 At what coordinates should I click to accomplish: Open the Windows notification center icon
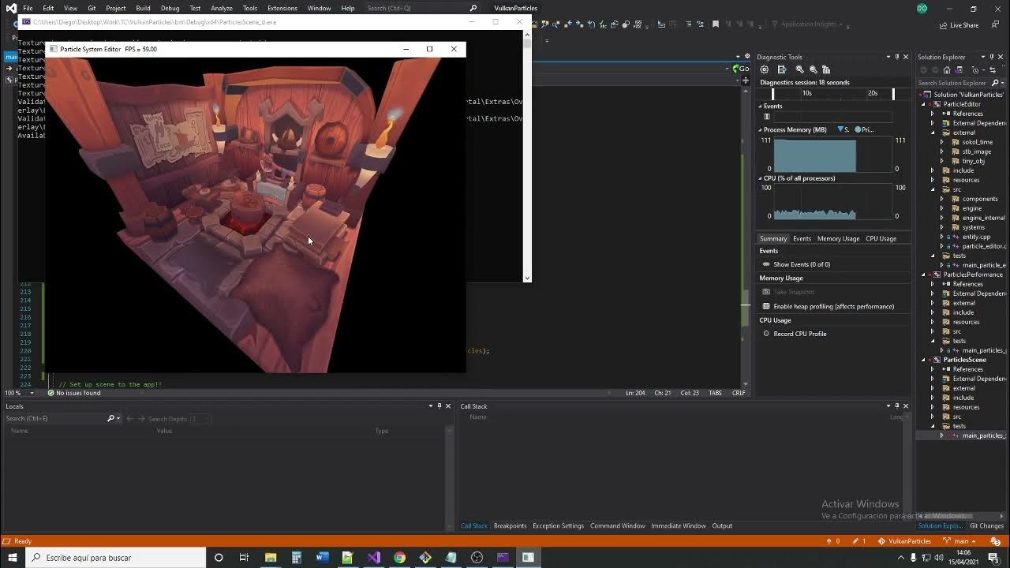[993, 557]
